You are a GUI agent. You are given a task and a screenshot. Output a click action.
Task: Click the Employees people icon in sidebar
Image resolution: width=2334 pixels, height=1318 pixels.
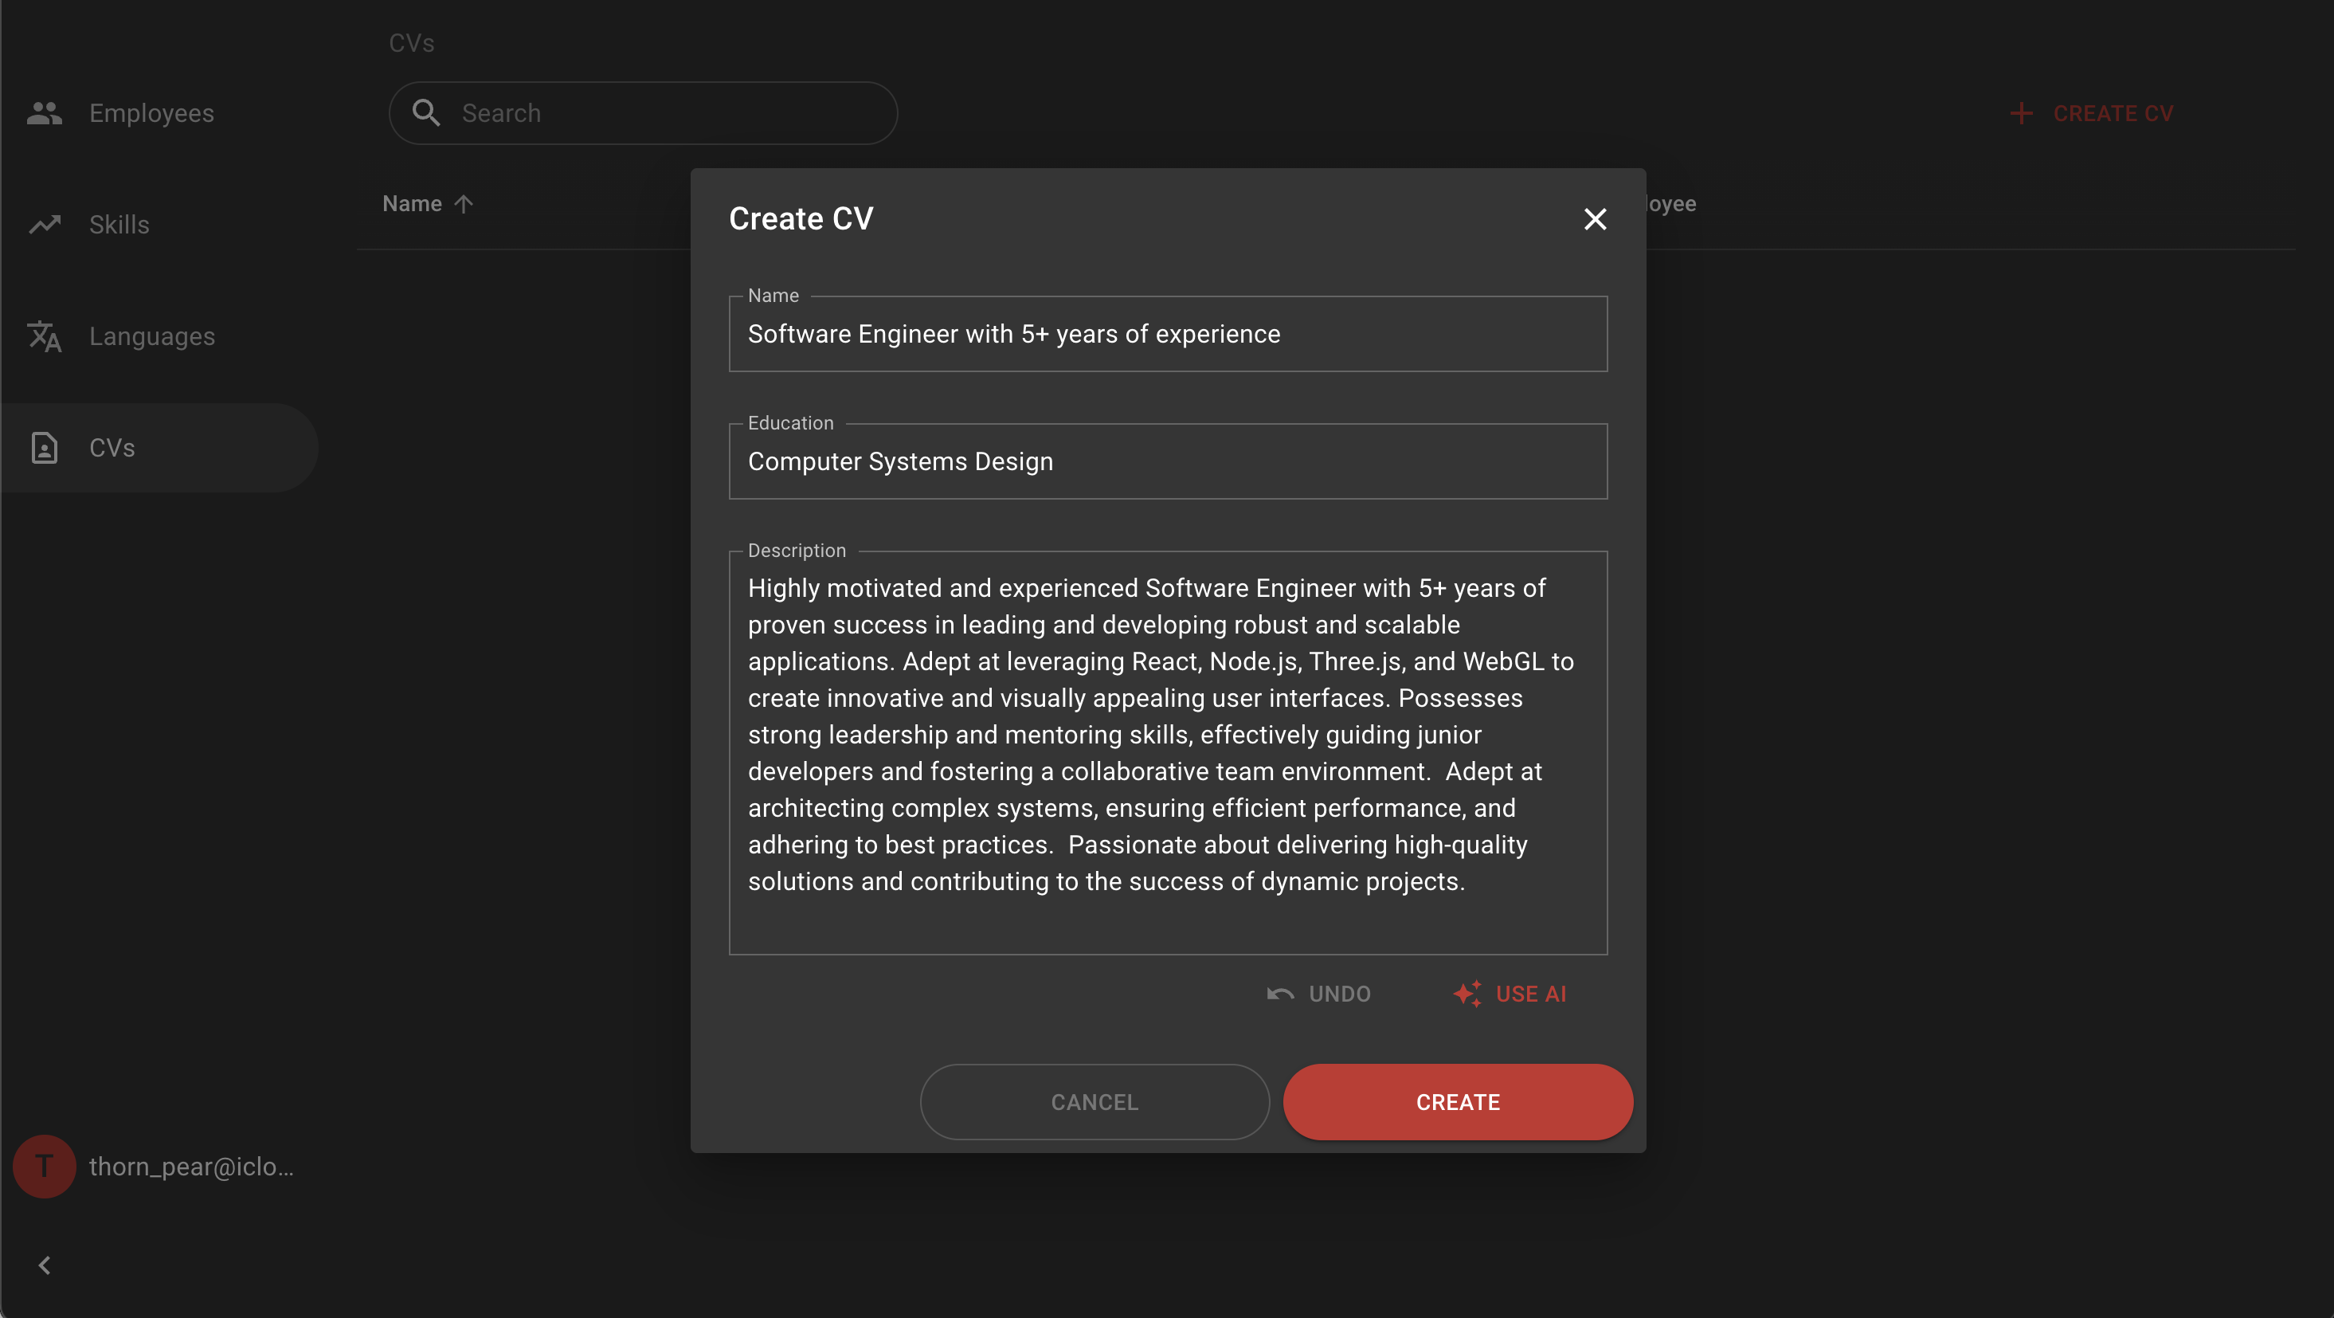pos(44,113)
